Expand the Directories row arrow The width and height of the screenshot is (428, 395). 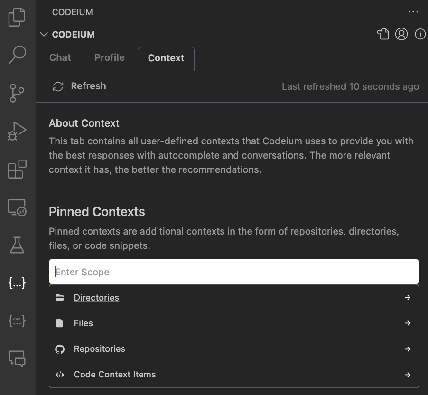click(408, 298)
